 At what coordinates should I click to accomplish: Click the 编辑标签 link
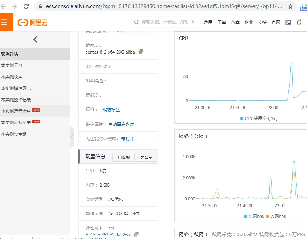pyautogui.click(x=111, y=110)
